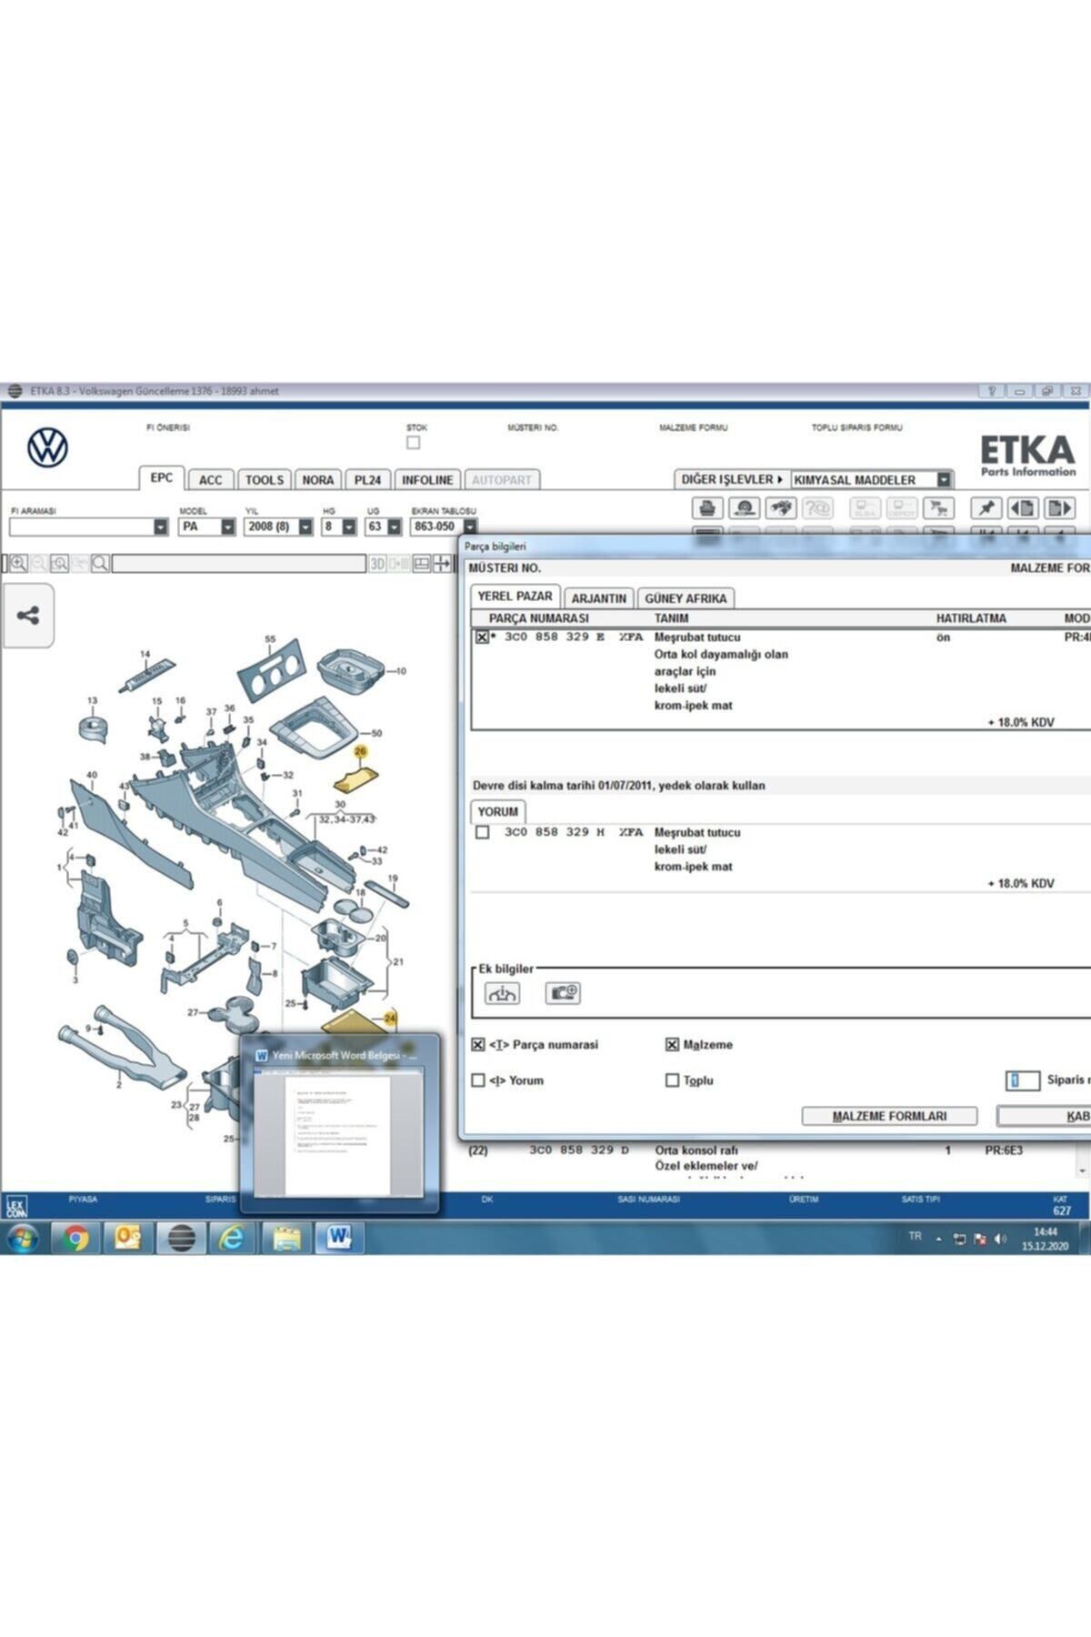The width and height of the screenshot is (1091, 1637).
Task: Click the ELSA icon in toolbar
Action: pyautogui.click(x=865, y=507)
